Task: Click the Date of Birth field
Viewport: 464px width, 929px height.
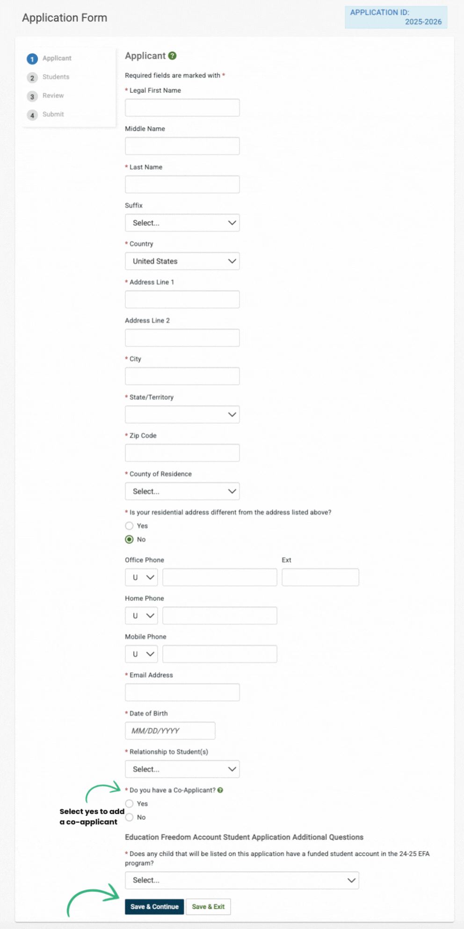Action: (169, 730)
